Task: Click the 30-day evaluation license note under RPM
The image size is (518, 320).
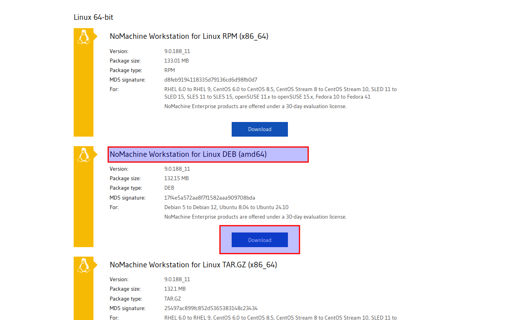Action: (x=255, y=107)
